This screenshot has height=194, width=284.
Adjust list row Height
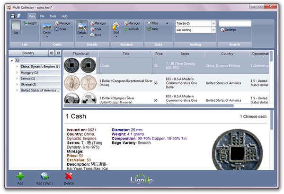tap(30, 23)
